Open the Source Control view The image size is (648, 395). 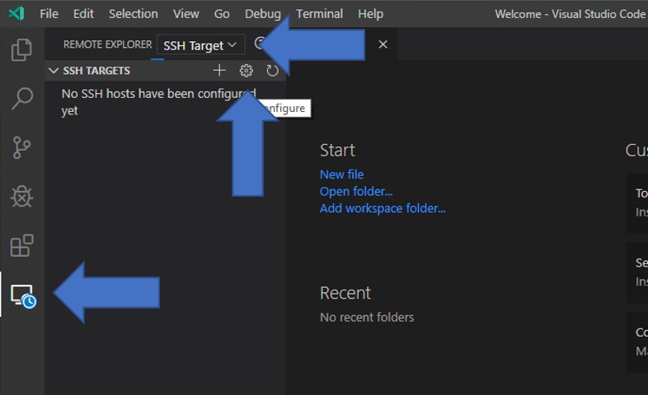(21, 147)
